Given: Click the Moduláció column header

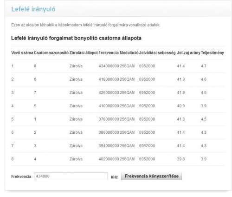Looking at the screenshot, I should 129,53.
